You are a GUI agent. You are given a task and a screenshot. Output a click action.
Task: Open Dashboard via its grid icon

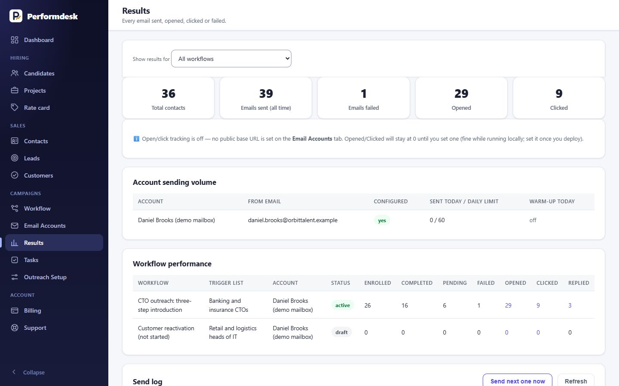coord(15,40)
